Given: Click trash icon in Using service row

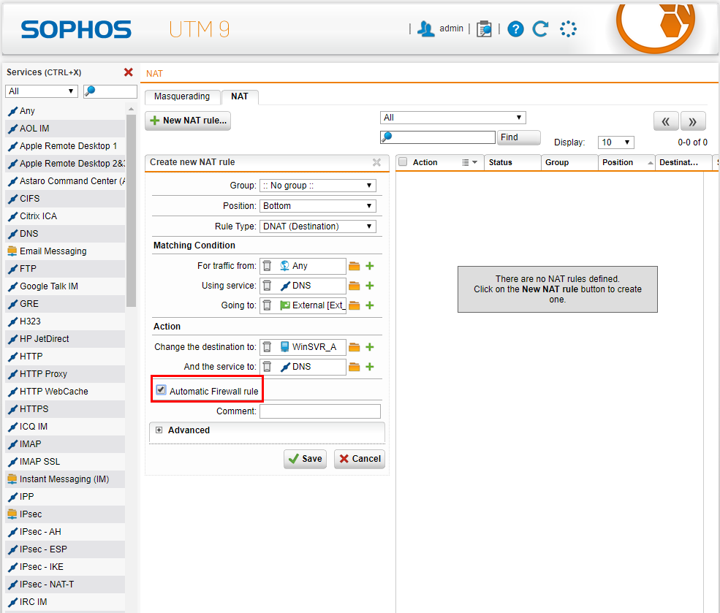Looking at the screenshot, I should pos(268,286).
